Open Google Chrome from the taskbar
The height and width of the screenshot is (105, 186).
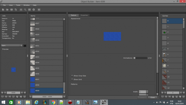53,102
